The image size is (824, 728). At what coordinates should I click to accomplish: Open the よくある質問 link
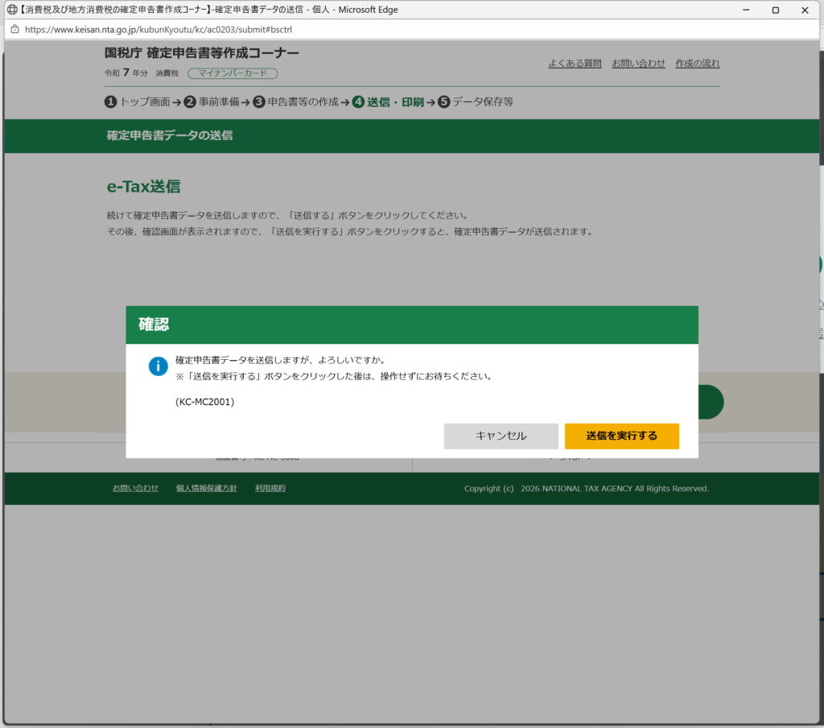tap(575, 64)
